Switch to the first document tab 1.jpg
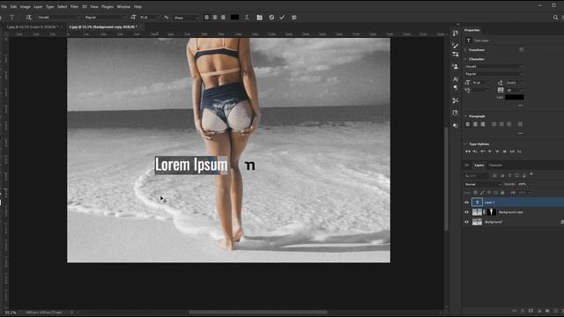The height and width of the screenshot is (317, 564). click(33, 27)
